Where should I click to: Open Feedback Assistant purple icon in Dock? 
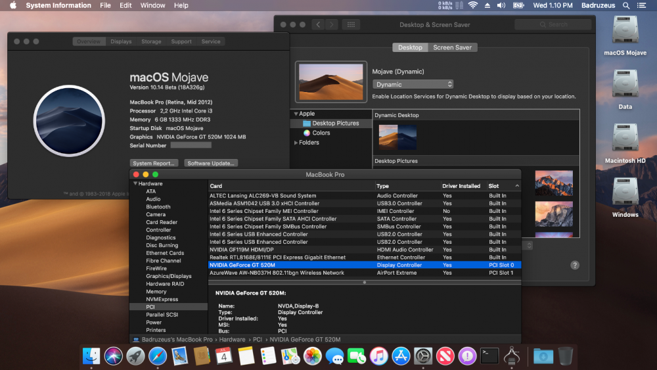(467, 356)
